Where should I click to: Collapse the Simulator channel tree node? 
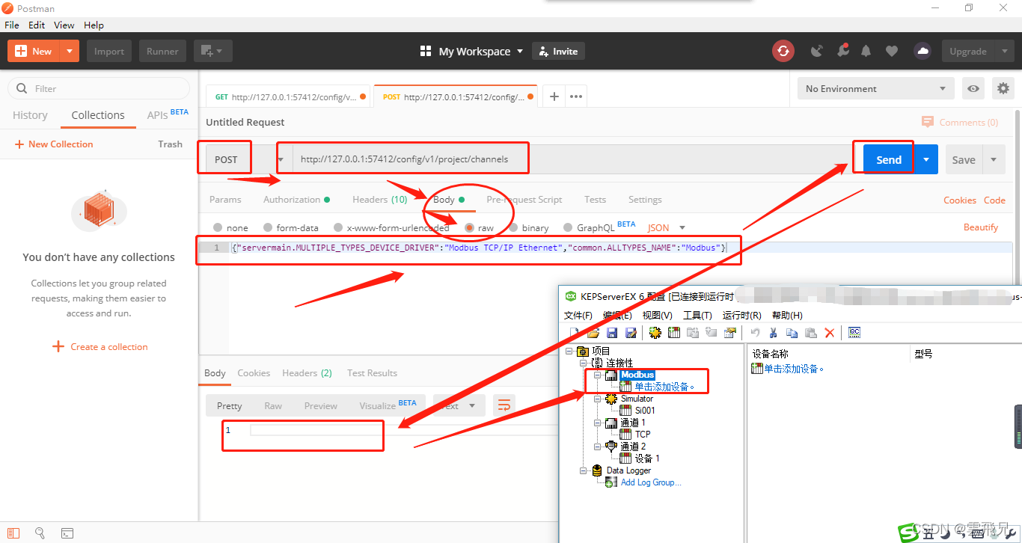(x=597, y=399)
